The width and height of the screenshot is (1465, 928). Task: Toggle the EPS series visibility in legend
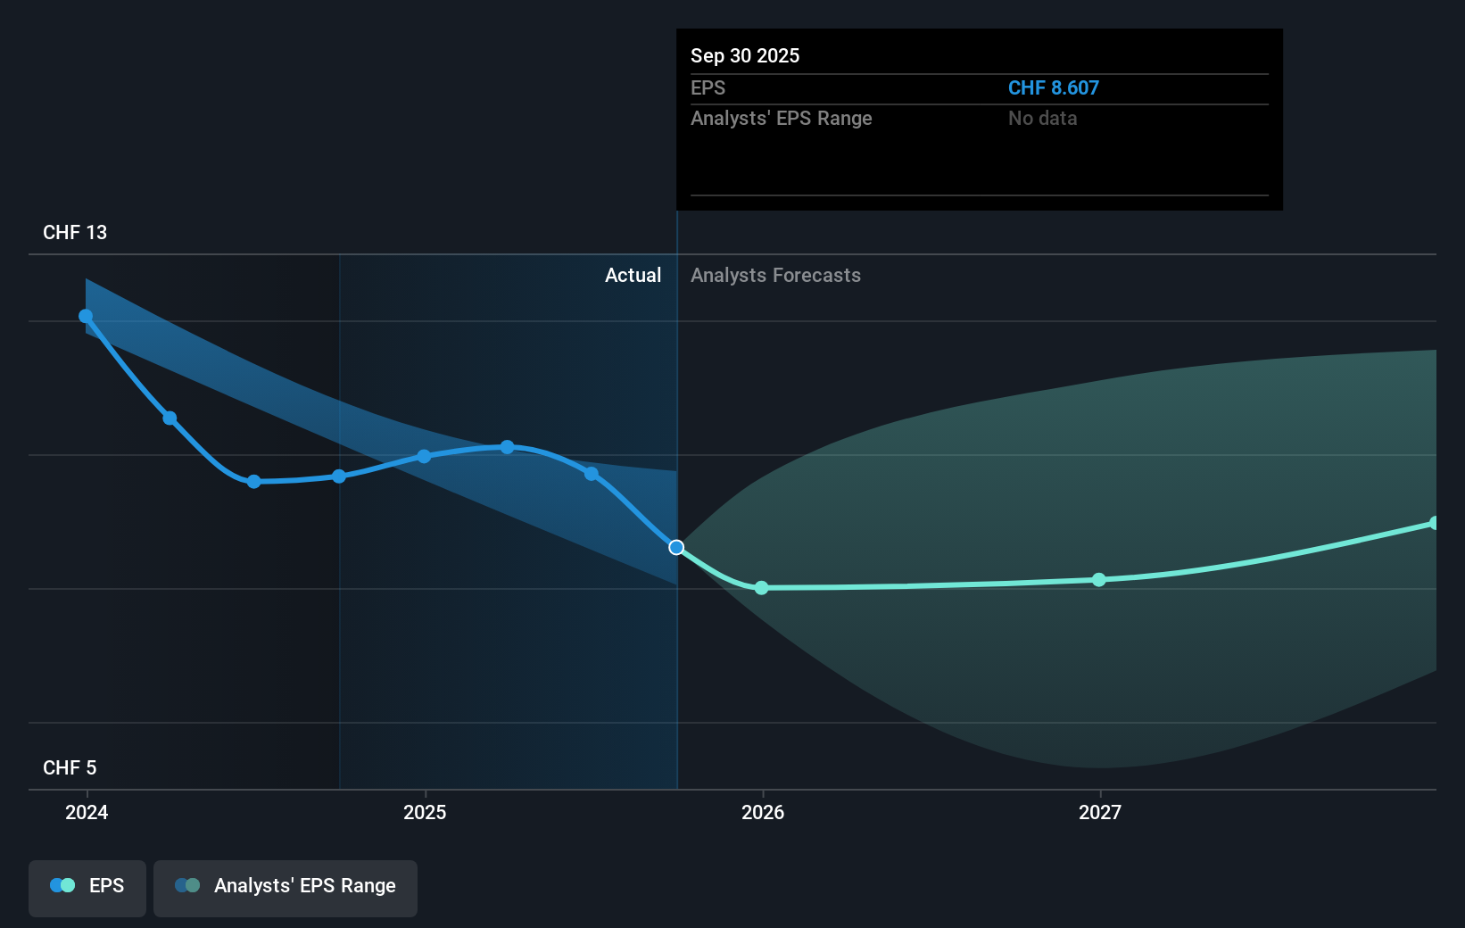pyautogui.click(x=87, y=888)
